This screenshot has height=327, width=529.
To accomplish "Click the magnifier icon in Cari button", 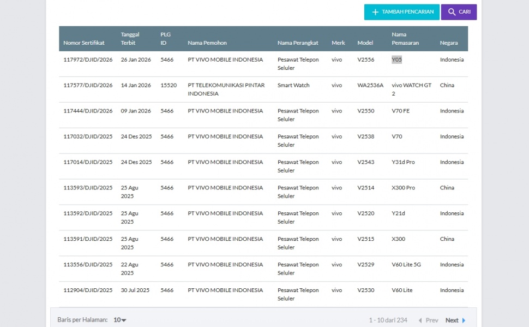I will point(452,12).
